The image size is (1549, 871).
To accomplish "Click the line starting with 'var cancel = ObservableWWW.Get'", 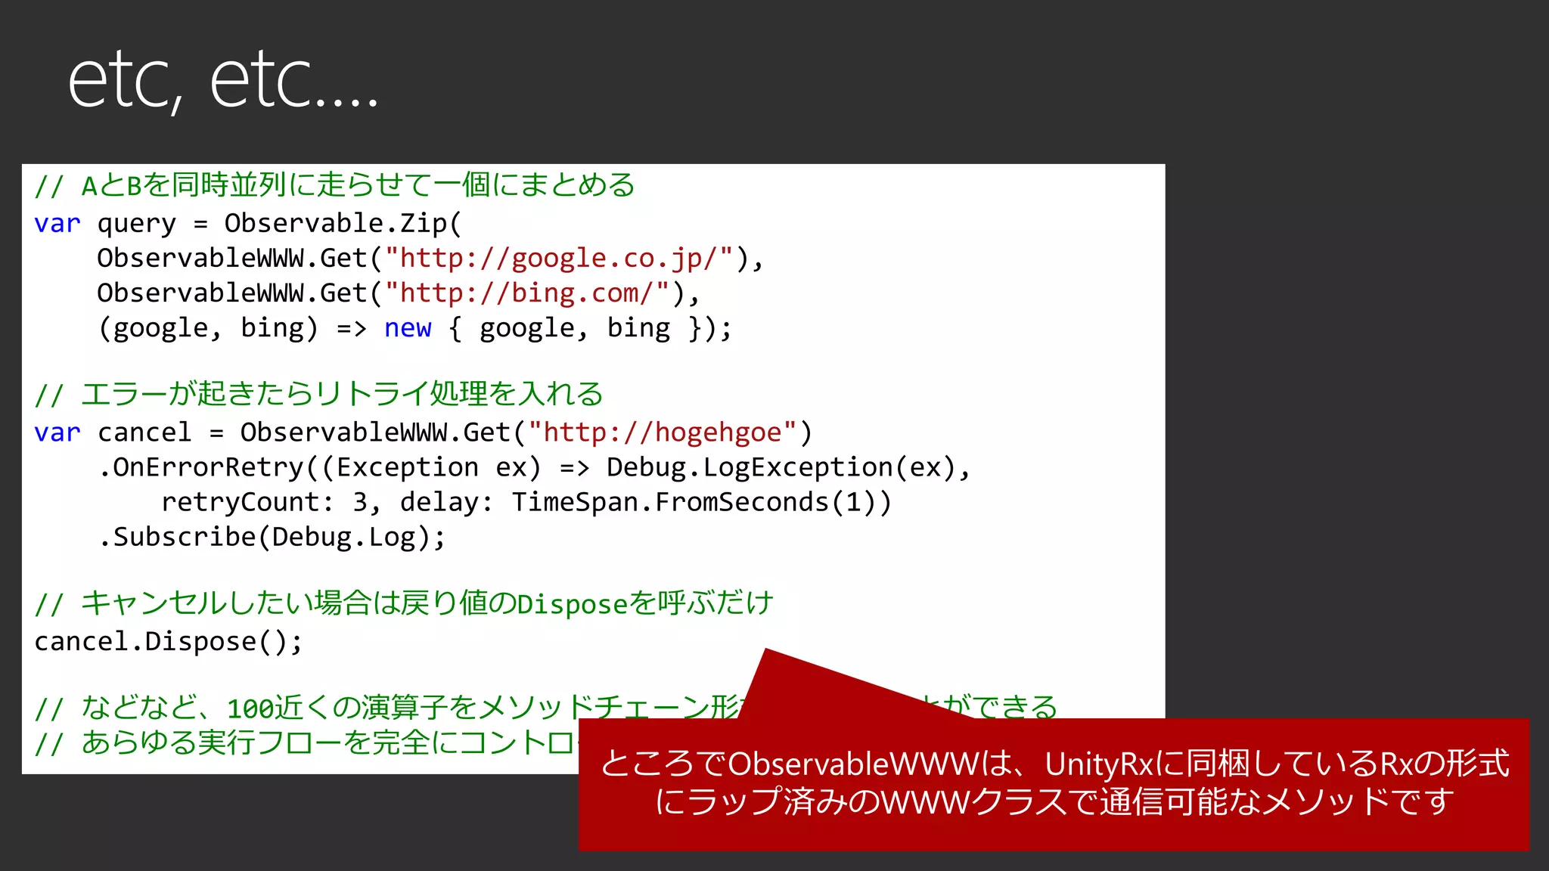I will [424, 432].
